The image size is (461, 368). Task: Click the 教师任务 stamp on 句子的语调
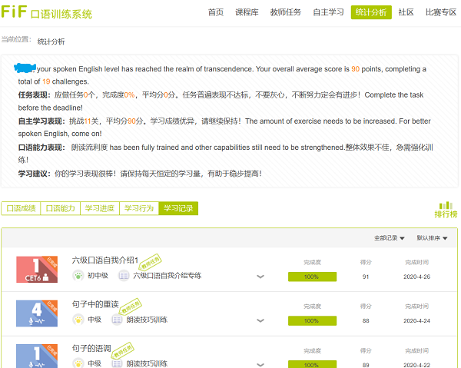[x=123, y=350]
